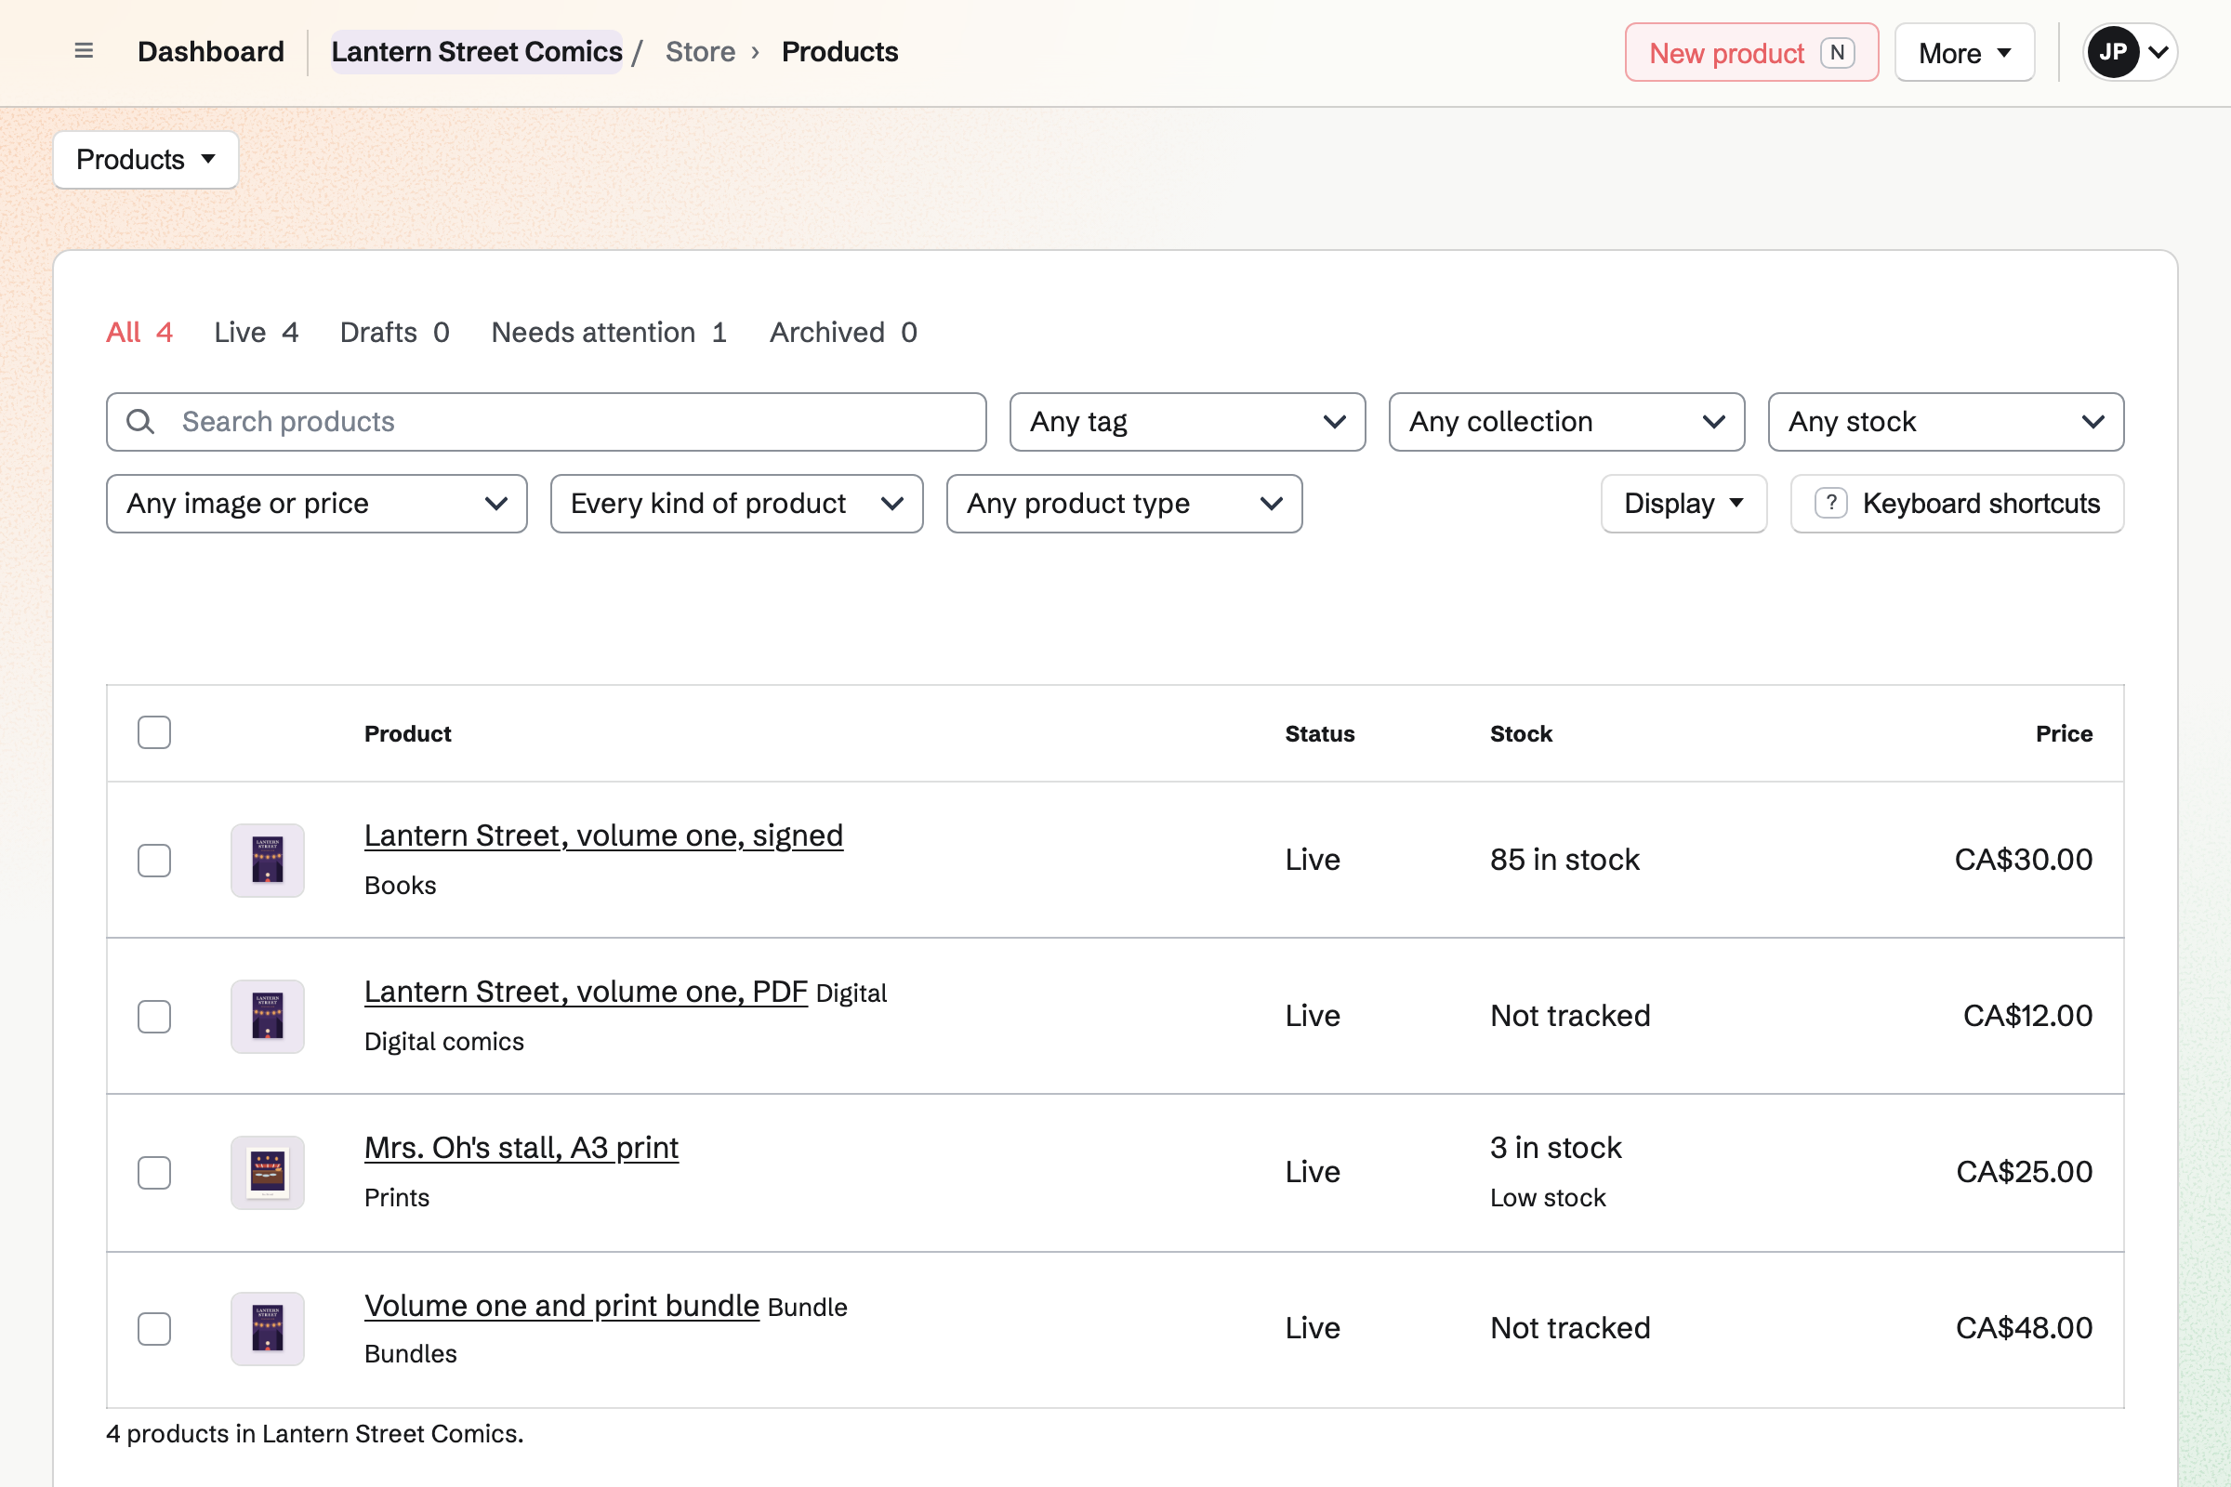Viewport: 2231px width, 1487px height.
Task: Open the Any collection filter dropdown
Action: (x=1567, y=422)
